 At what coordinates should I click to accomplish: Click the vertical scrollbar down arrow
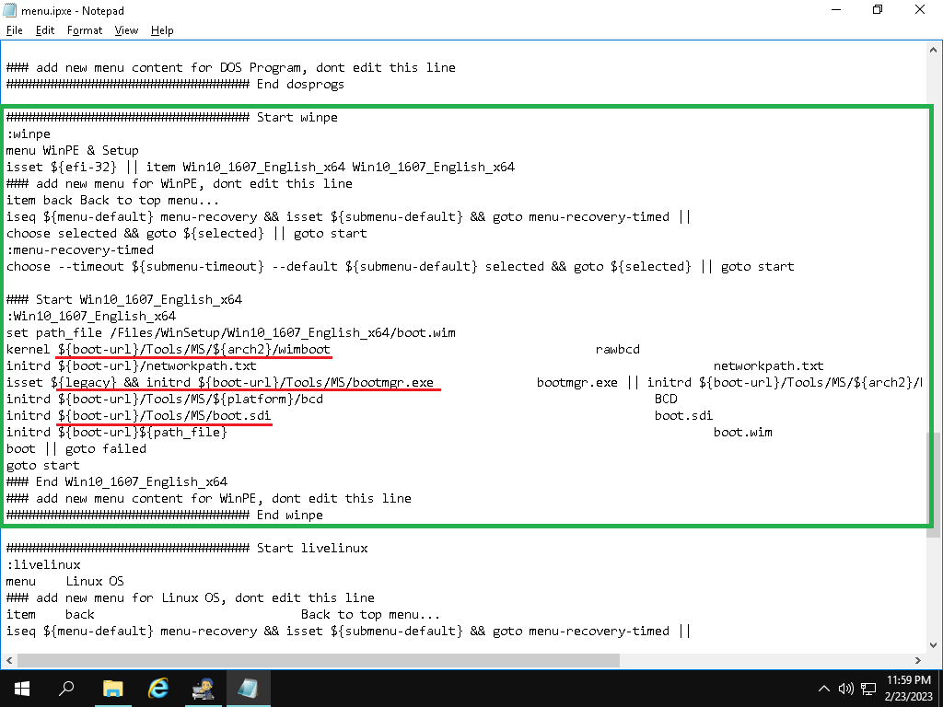click(x=934, y=644)
